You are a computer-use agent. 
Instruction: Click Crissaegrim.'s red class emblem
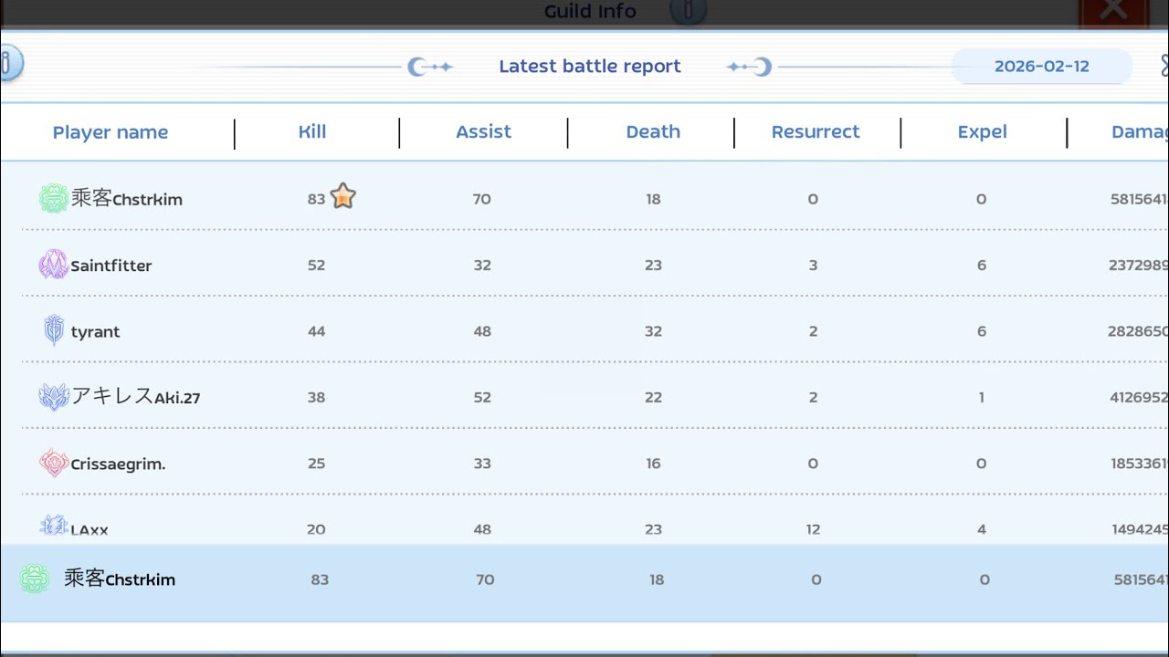click(54, 463)
